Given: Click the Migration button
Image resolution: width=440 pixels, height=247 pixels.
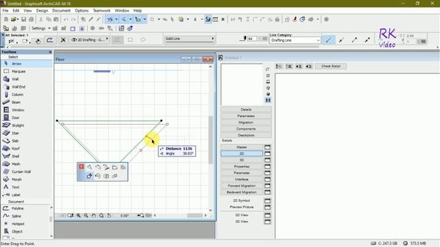Looking at the screenshot, I should click(x=246, y=122).
